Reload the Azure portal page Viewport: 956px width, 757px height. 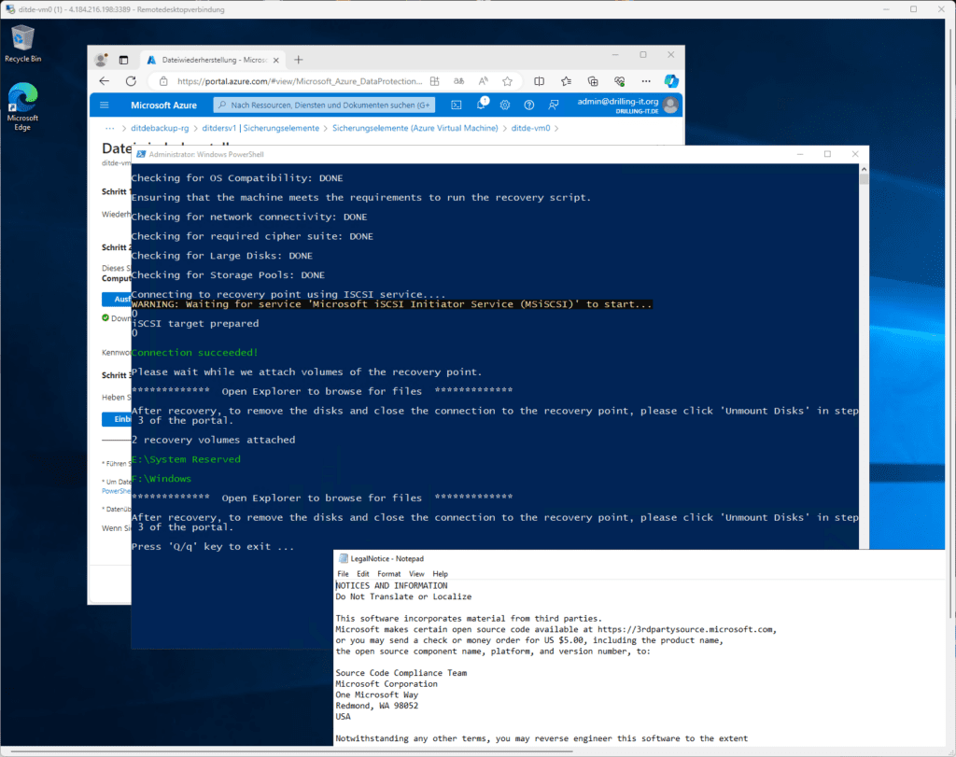pyautogui.click(x=131, y=81)
